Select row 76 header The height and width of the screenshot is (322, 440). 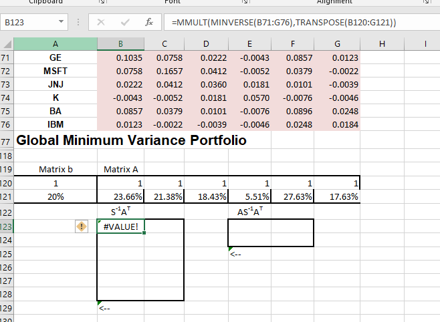click(x=6, y=124)
